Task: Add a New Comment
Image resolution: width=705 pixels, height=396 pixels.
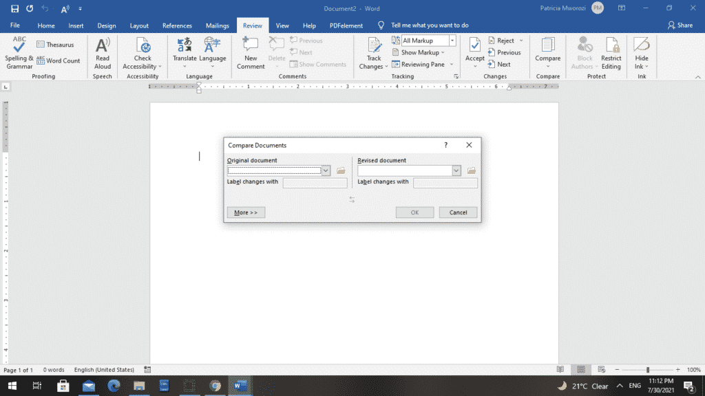Action: click(251, 52)
